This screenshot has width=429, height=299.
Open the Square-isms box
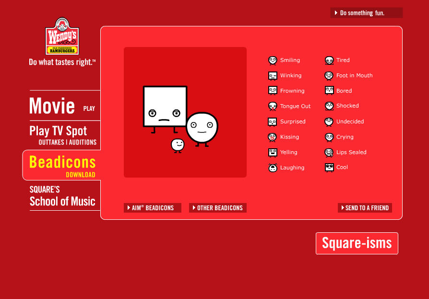coord(357,243)
